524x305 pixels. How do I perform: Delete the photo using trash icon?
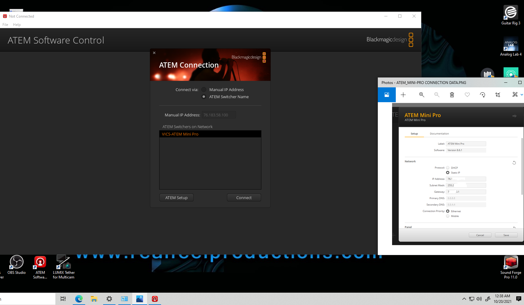pyautogui.click(x=452, y=95)
